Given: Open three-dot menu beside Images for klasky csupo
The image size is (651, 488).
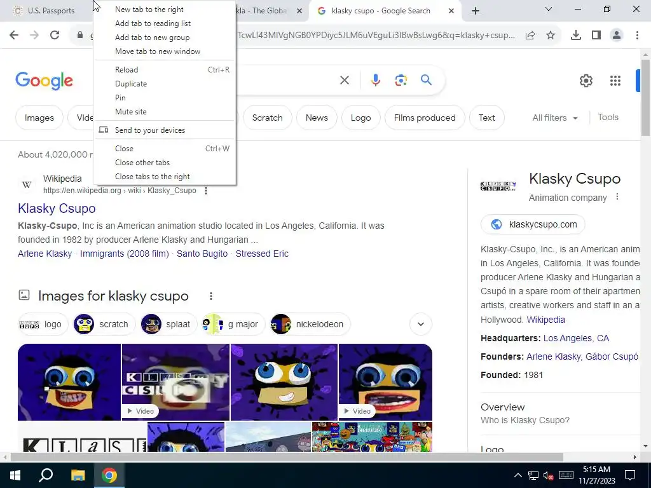Looking at the screenshot, I should click(x=211, y=296).
